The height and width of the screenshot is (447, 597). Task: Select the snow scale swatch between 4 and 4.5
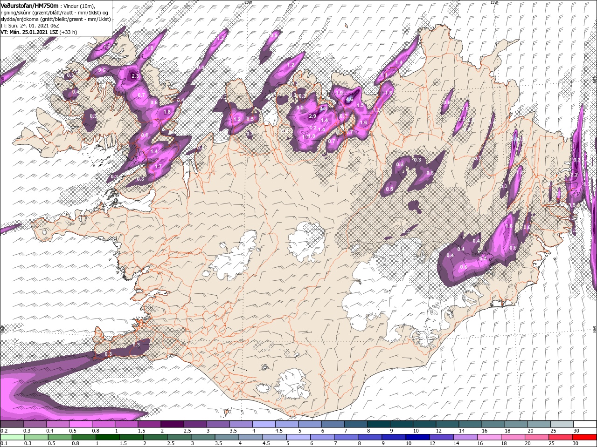(x=264, y=424)
